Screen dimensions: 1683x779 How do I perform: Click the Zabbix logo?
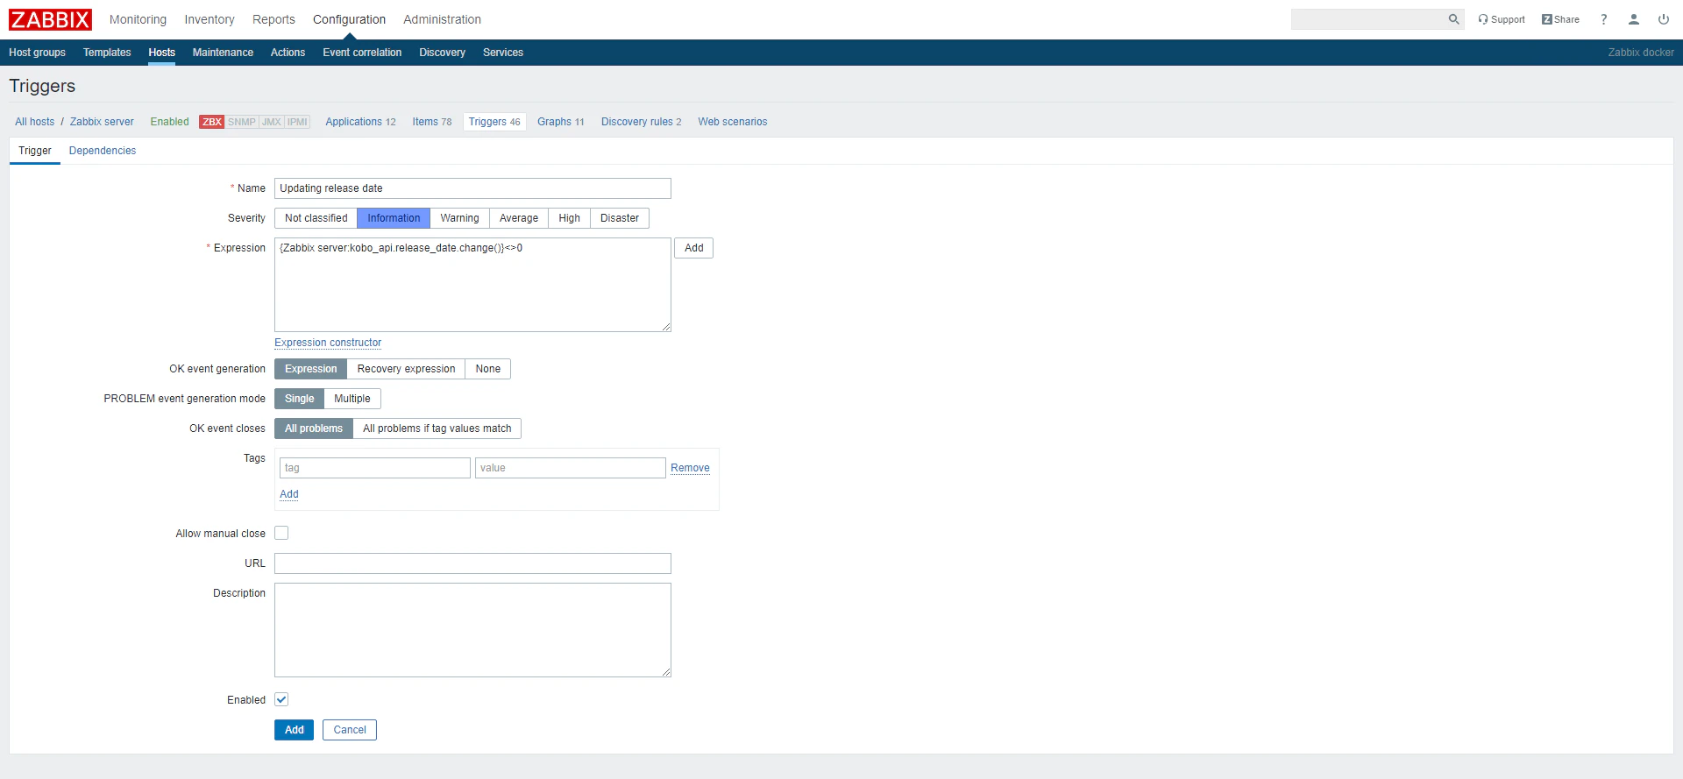[50, 19]
